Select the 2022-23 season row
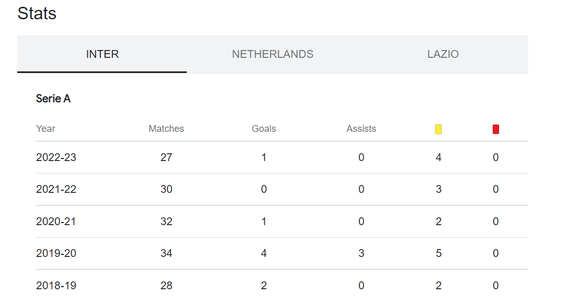The height and width of the screenshot is (308, 568). pos(282,157)
